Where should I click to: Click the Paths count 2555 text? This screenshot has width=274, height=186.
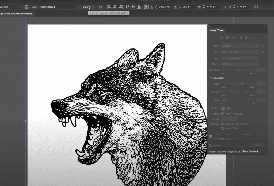click(228, 134)
